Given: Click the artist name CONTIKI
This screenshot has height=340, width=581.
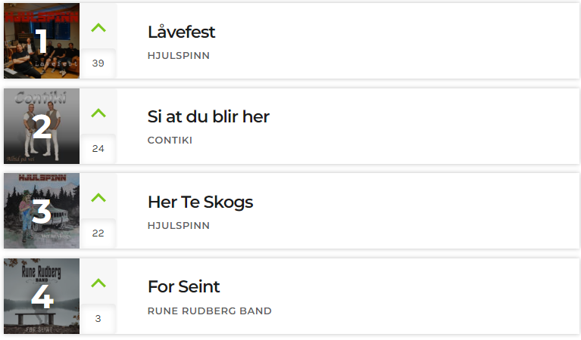Looking at the screenshot, I should [170, 141].
